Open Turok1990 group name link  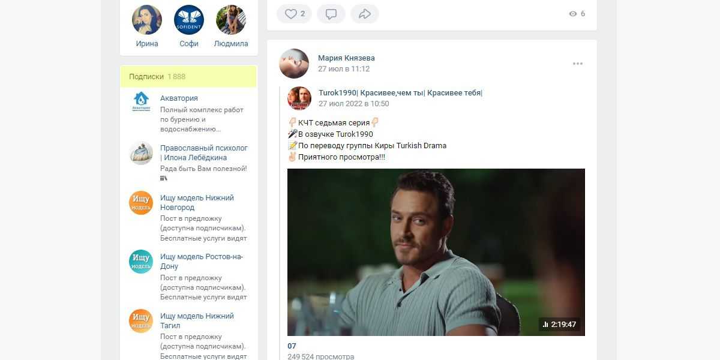tap(400, 93)
